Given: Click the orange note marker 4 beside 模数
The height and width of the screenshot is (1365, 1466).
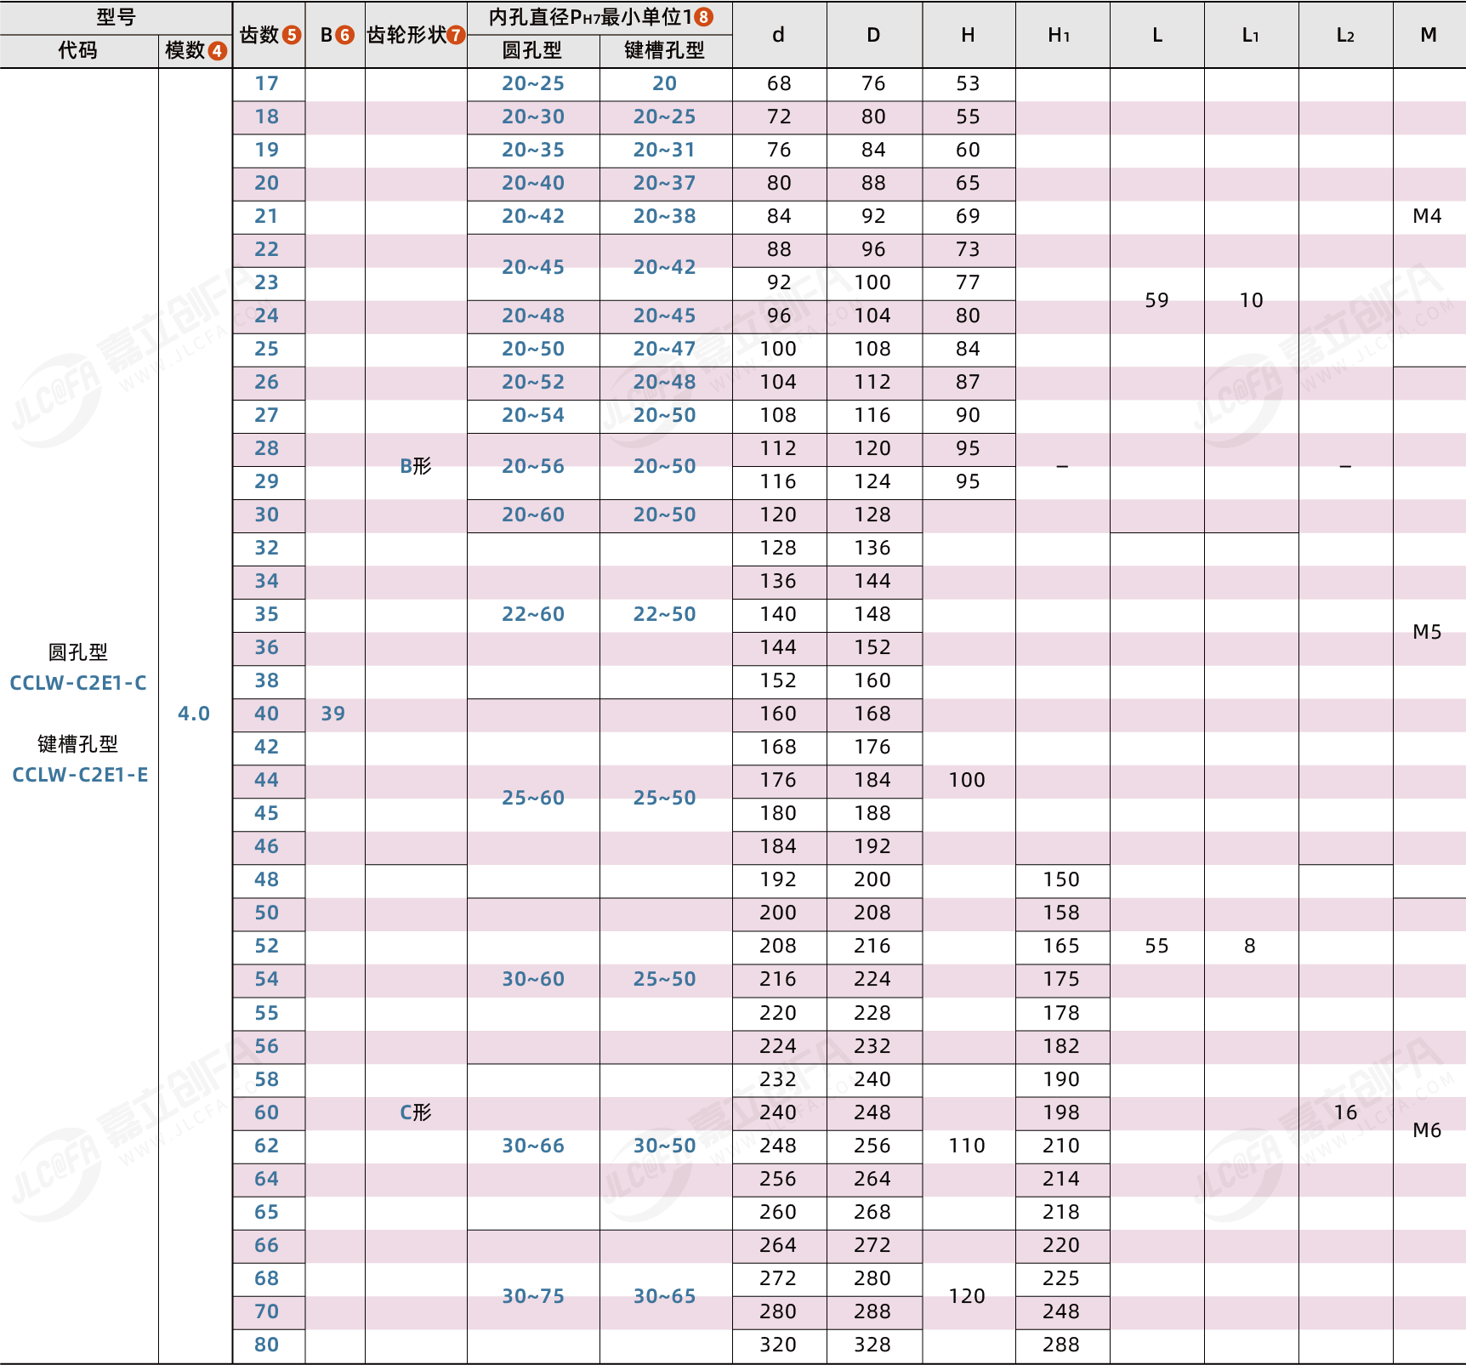Looking at the screenshot, I should pos(218,51).
